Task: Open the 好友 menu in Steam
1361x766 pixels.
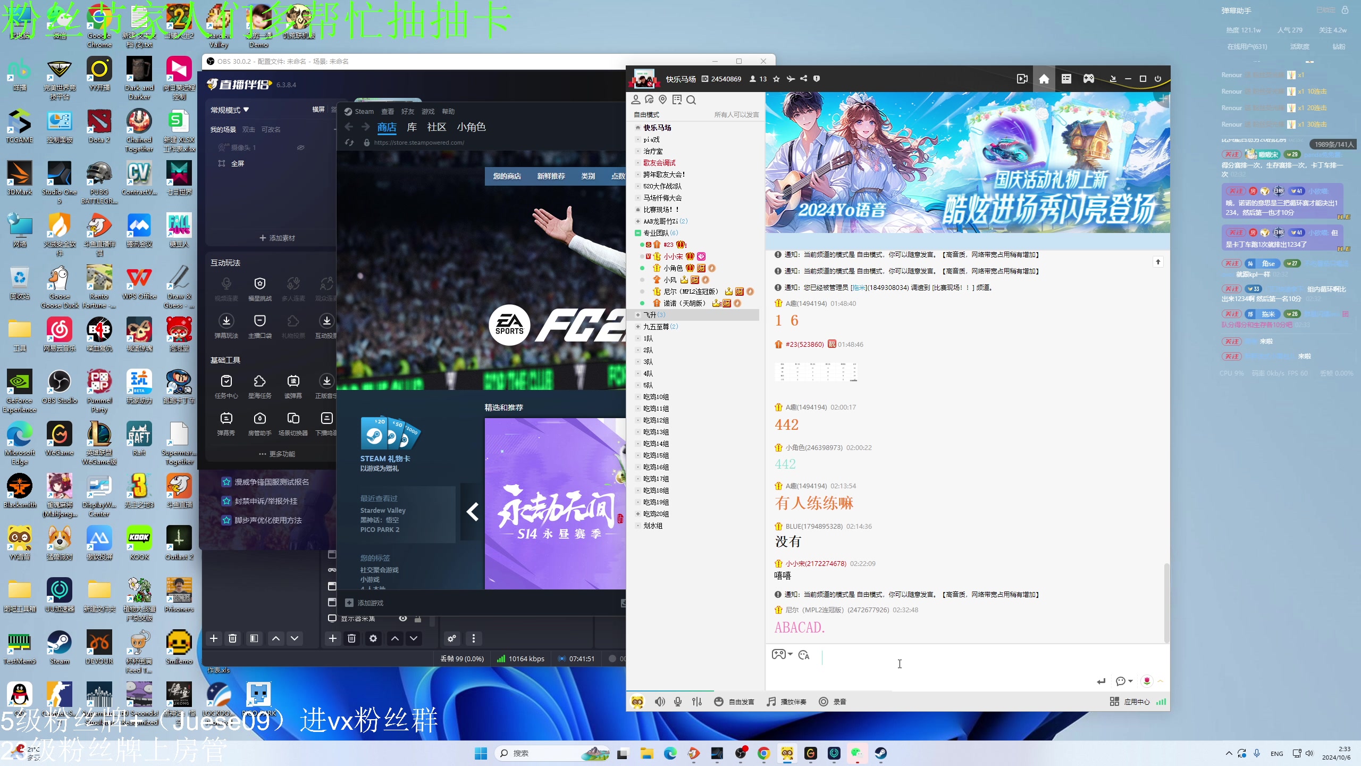Action: 408,111
